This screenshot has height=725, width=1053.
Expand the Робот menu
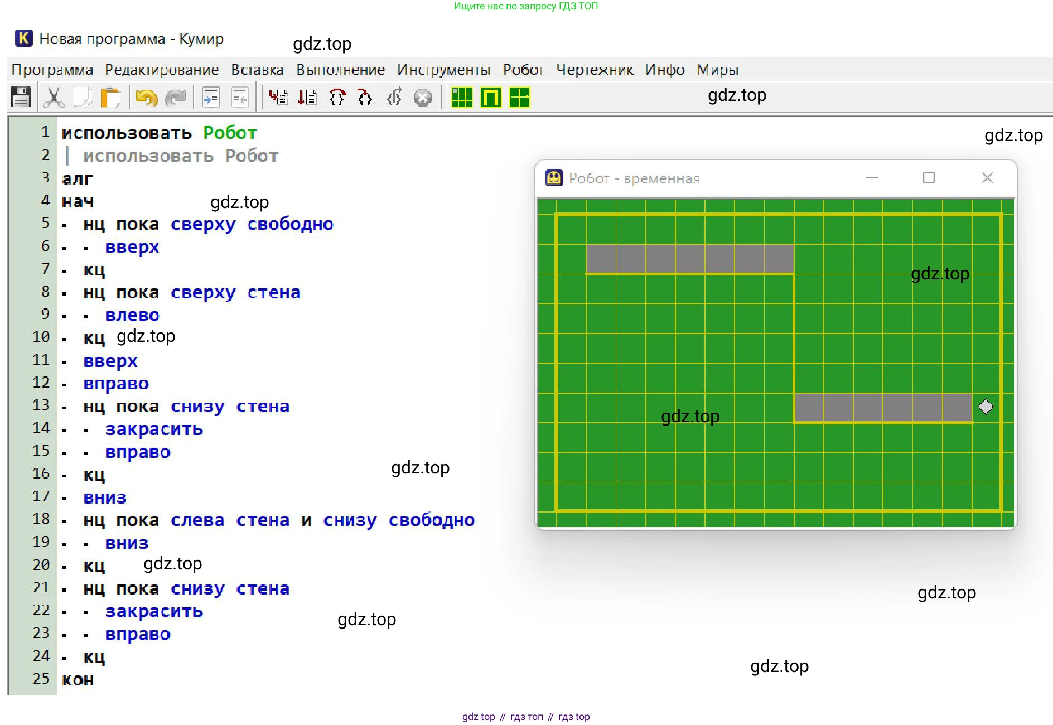coord(523,70)
